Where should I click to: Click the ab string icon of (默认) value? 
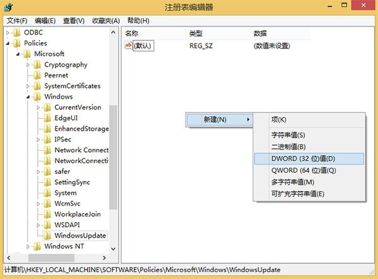point(128,45)
